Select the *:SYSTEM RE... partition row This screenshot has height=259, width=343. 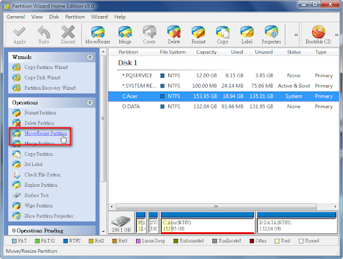224,86
